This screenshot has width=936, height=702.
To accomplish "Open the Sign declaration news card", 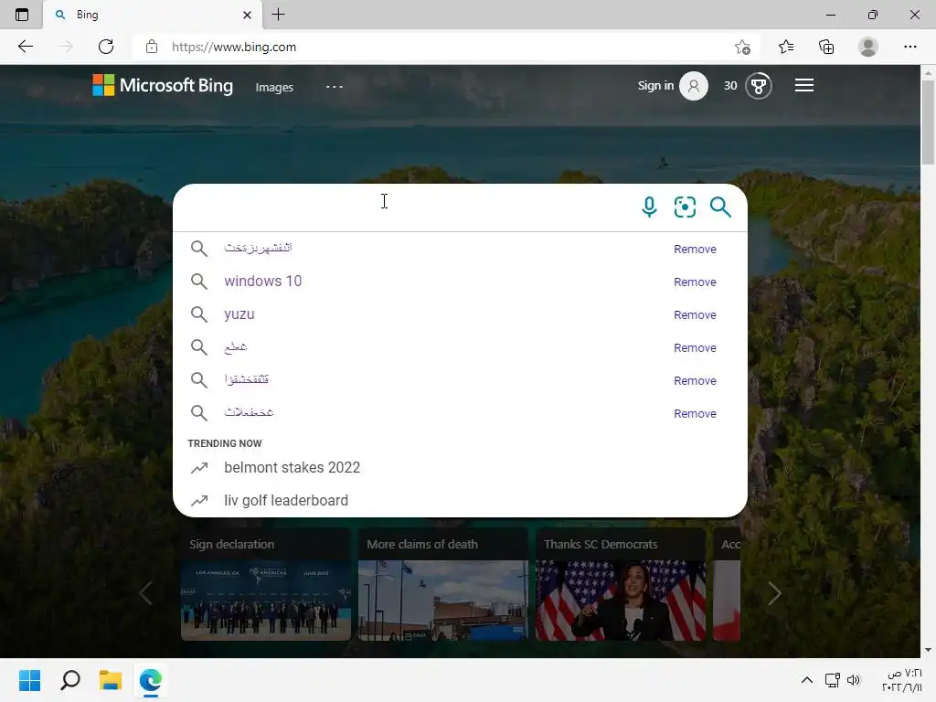I will tap(266, 584).
